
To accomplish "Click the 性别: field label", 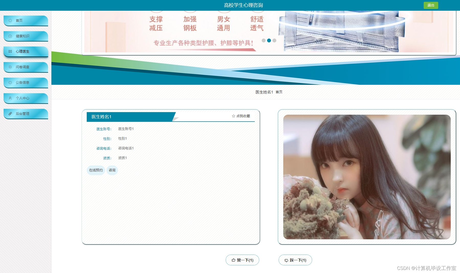I will pyautogui.click(x=107, y=139).
